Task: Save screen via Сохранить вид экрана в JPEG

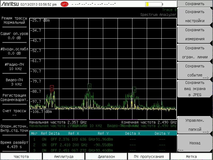Action: [195, 89]
